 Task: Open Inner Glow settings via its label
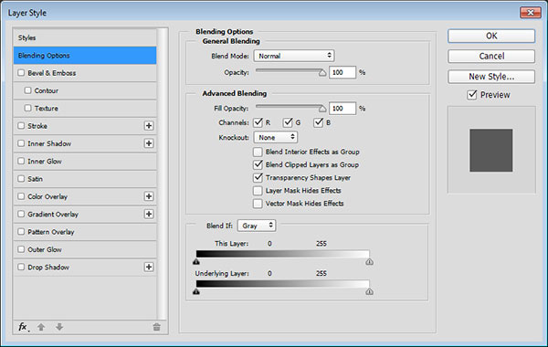(45, 161)
